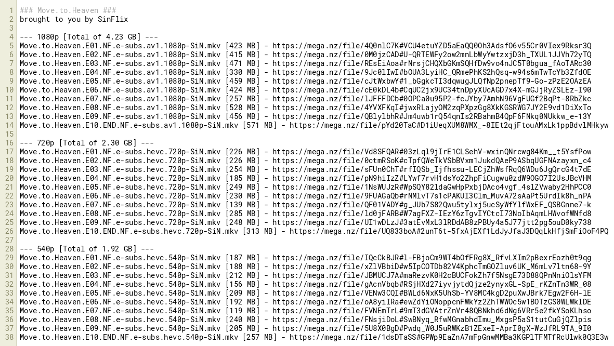Click E03 1080p filename text
The width and height of the screenshot is (614, 346).
(120, 63)
